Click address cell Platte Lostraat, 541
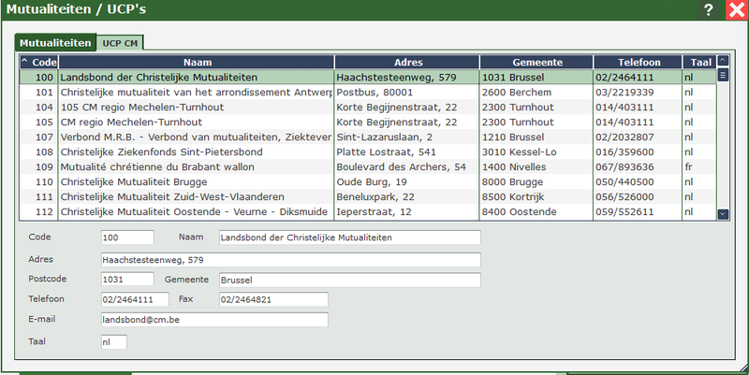749x375 pixels. click(407, 152)
